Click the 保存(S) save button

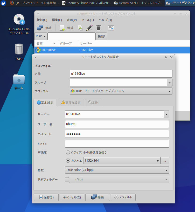(46, 197)
